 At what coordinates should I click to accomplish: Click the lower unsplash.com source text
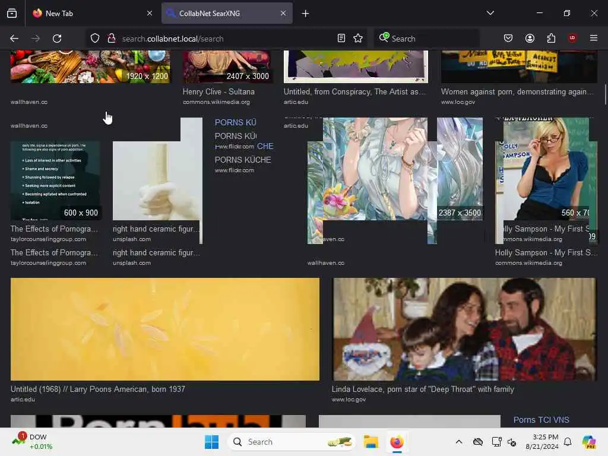(x=132, y=262)
